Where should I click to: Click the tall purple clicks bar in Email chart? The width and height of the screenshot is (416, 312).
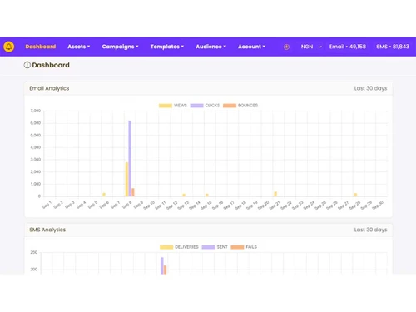tap(130, 158)
